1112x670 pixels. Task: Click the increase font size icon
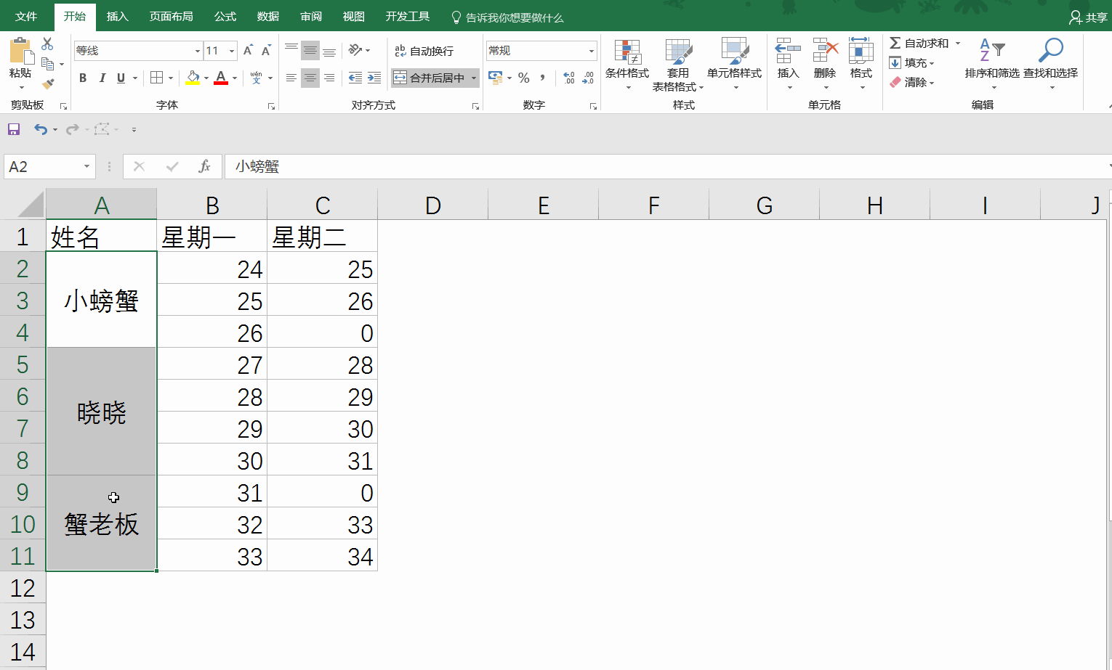[248, 50]
